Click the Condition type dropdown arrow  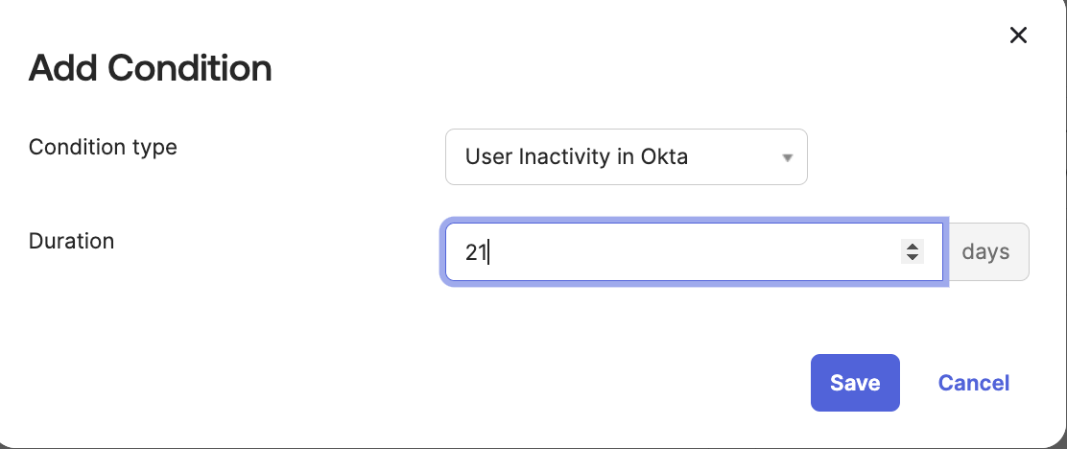pos(787,157)
